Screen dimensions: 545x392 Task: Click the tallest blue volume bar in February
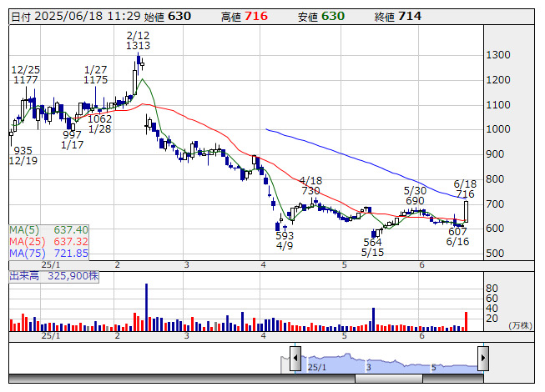146,307
